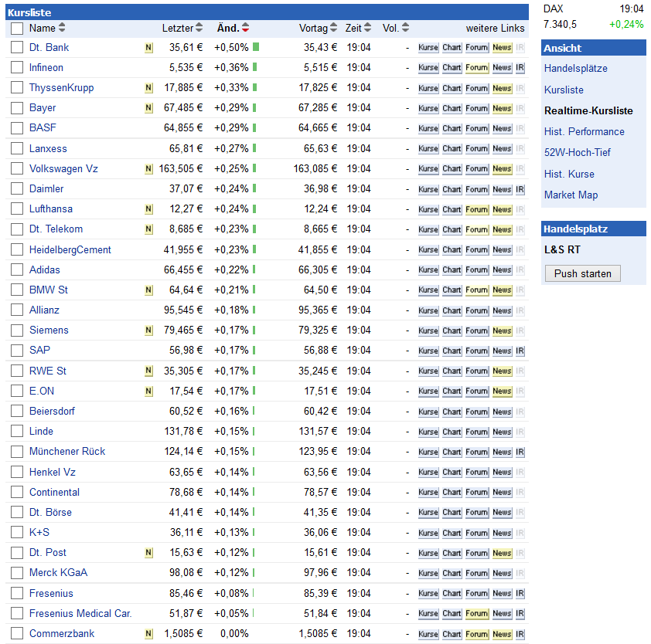Click the Hist. Performance sidebar entry

coord(584,131)
